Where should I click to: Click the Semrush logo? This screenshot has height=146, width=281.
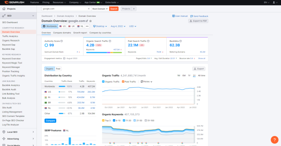click(x=14, y=2)
